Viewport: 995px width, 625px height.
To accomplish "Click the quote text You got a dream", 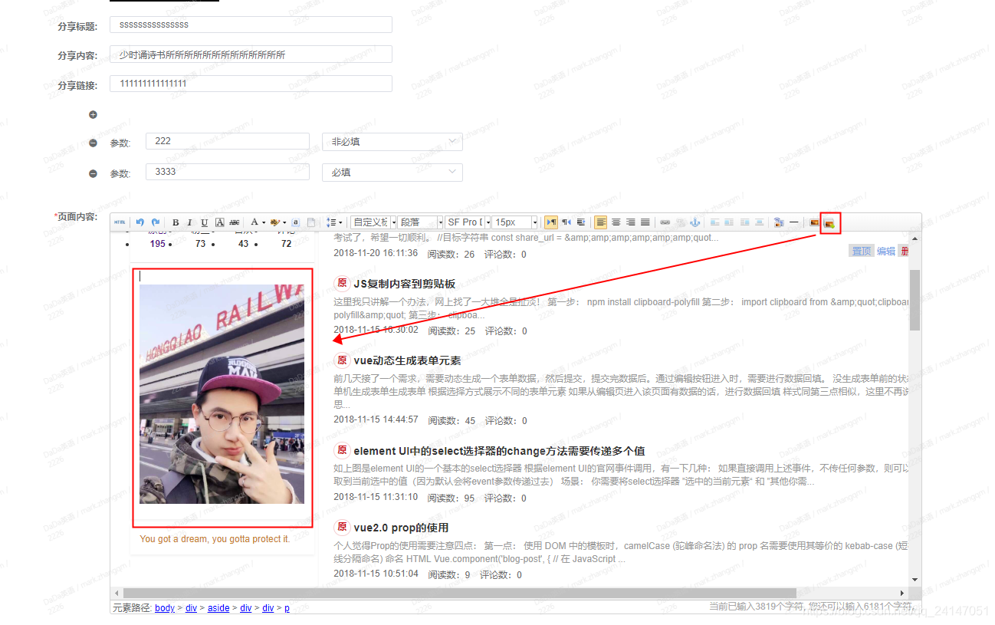I will [x=215, y=539].
